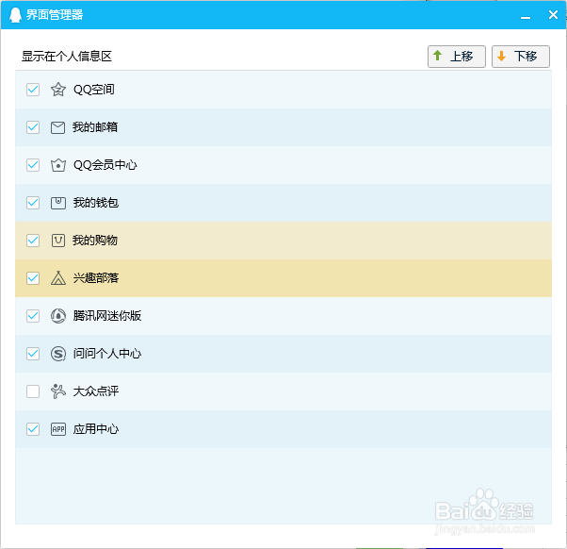
Task: Click the 下移 move down button
Action: (521, 57)
